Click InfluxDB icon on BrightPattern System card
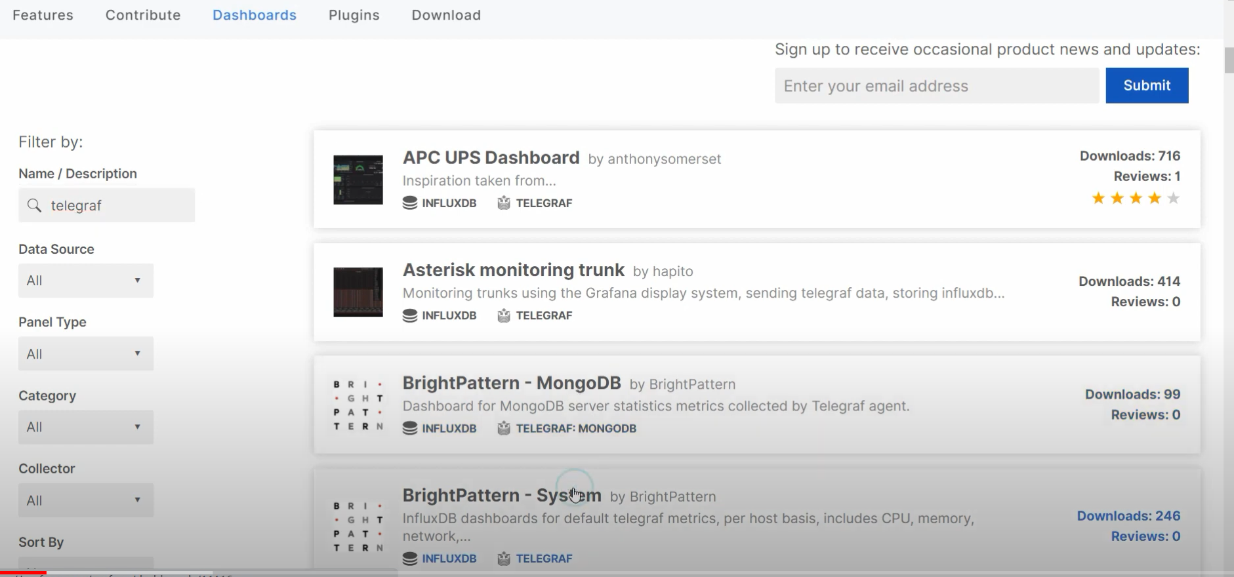 (x=410, y=559)
